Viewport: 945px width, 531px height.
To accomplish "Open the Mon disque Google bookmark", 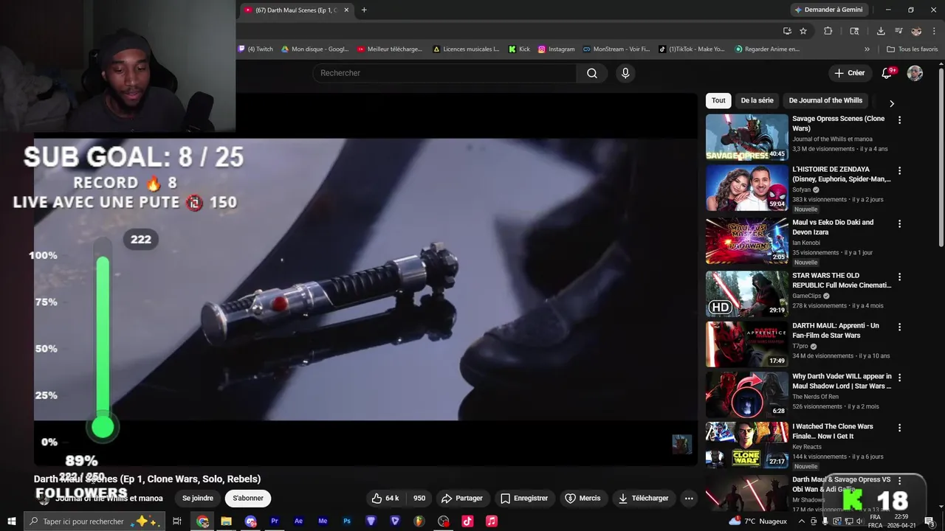I will point(315,49).
